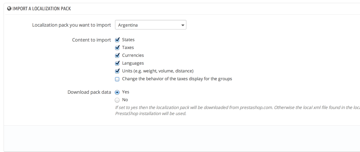Click the 'Change the behavior of the taxes display' text
Viewport: 360px width, 152px height.
coord(177,79)
